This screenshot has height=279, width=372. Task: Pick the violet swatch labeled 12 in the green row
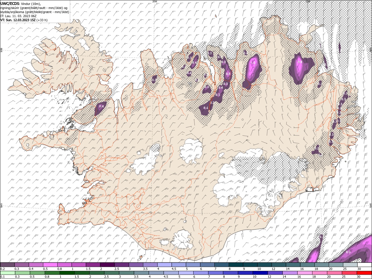coord(275,273)
